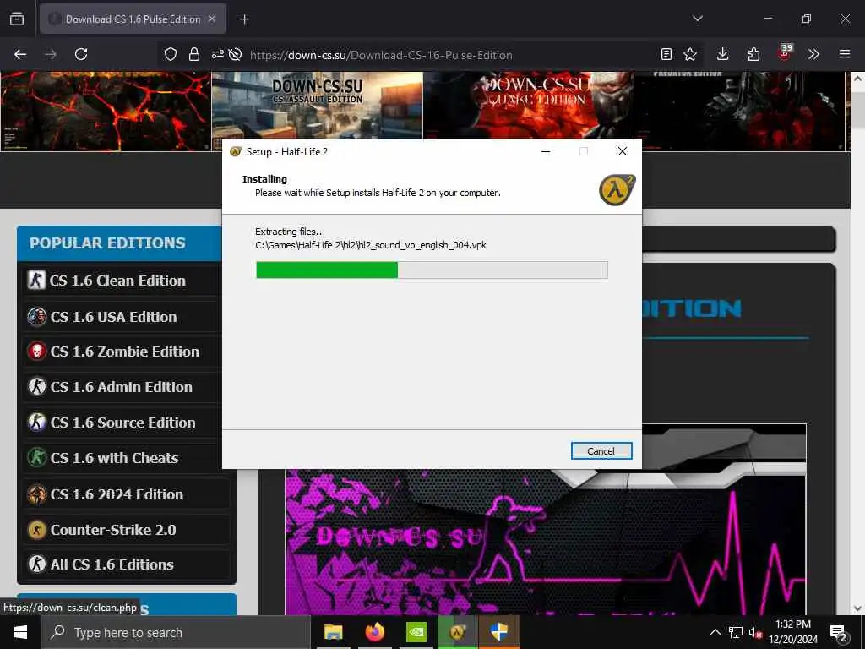Click the 2024 Edition icon

[36, 494]
